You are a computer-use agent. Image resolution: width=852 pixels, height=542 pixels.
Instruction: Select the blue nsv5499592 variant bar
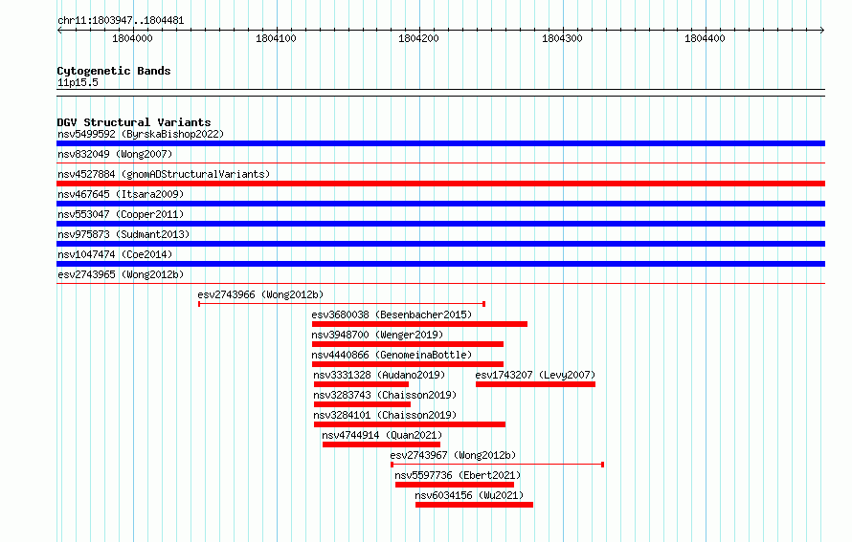(440, 143)
